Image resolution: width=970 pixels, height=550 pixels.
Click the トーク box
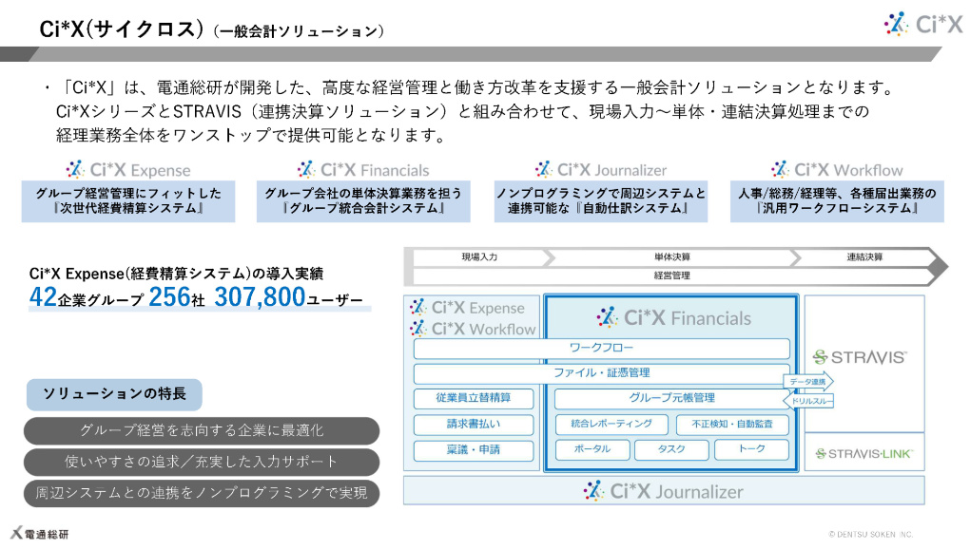coord(751,449)
